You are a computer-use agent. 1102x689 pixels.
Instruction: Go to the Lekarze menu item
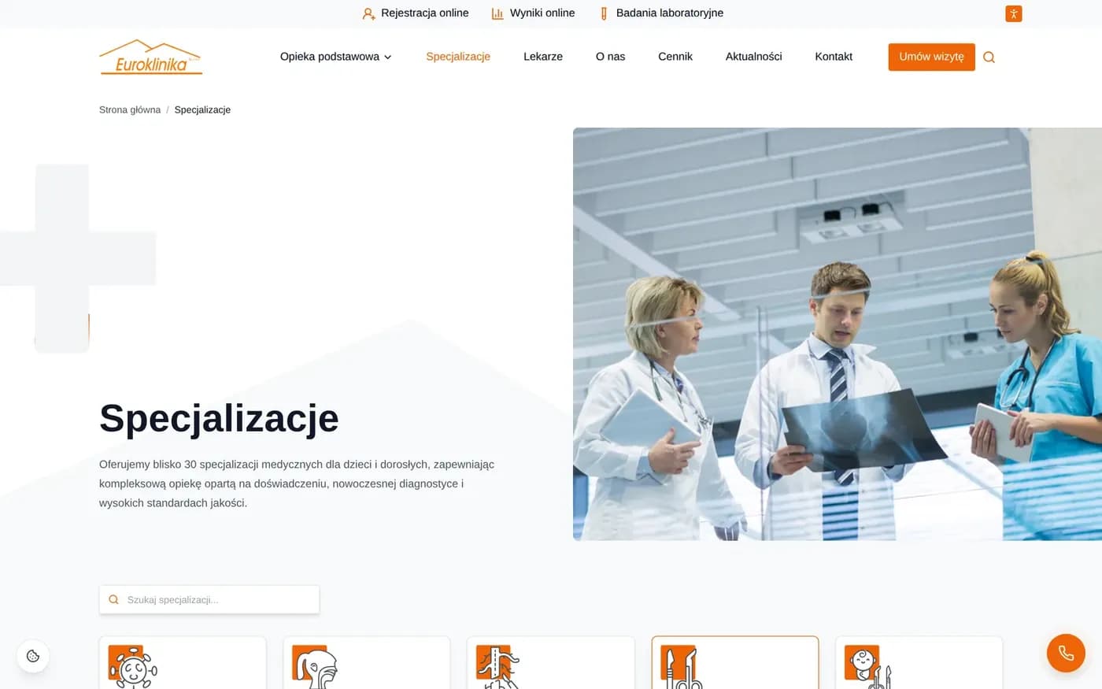[543, 57]
